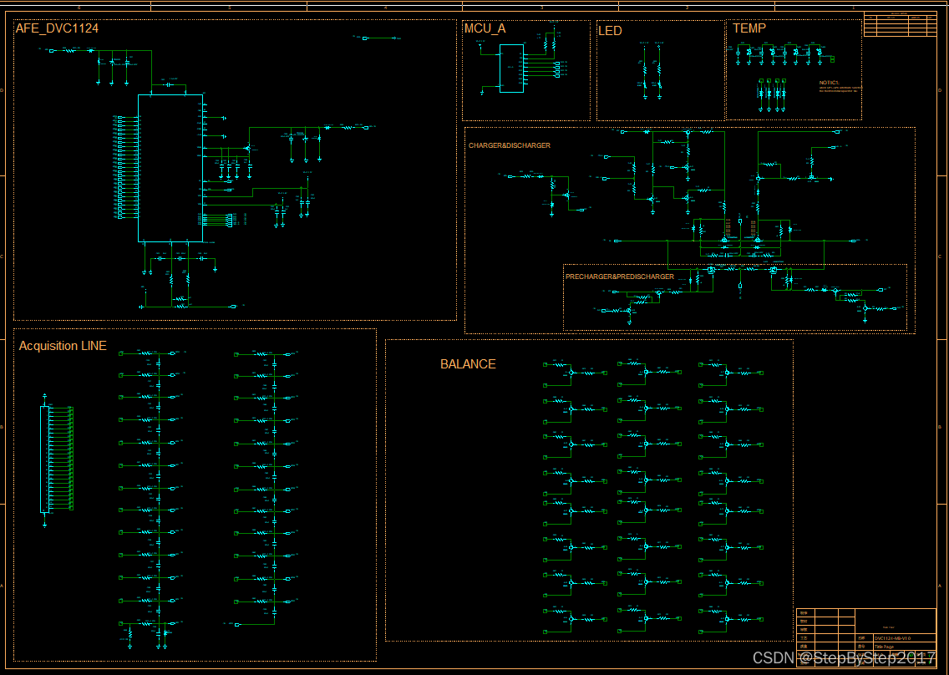Click the AFE_DVC1124 block title

(57, 29)
